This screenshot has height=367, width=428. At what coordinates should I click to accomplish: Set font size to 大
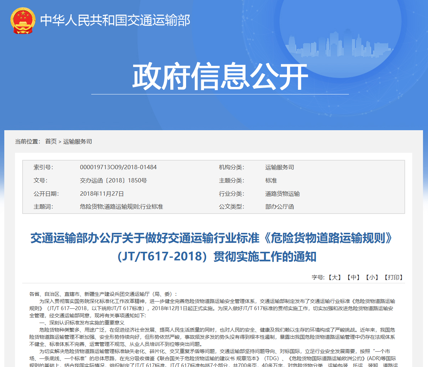pos(335,278)
